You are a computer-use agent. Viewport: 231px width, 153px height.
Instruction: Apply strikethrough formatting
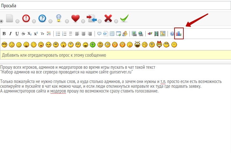23,34
